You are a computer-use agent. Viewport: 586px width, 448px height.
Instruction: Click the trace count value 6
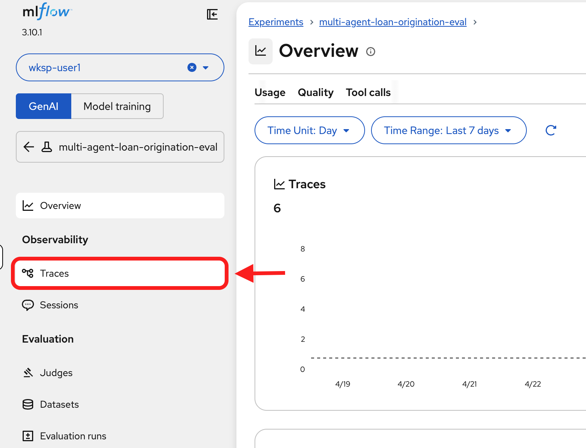coord(277,208)
